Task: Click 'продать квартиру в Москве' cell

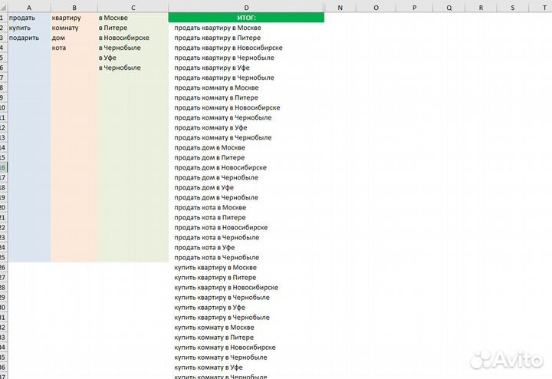Action: (x=246, y=28)
